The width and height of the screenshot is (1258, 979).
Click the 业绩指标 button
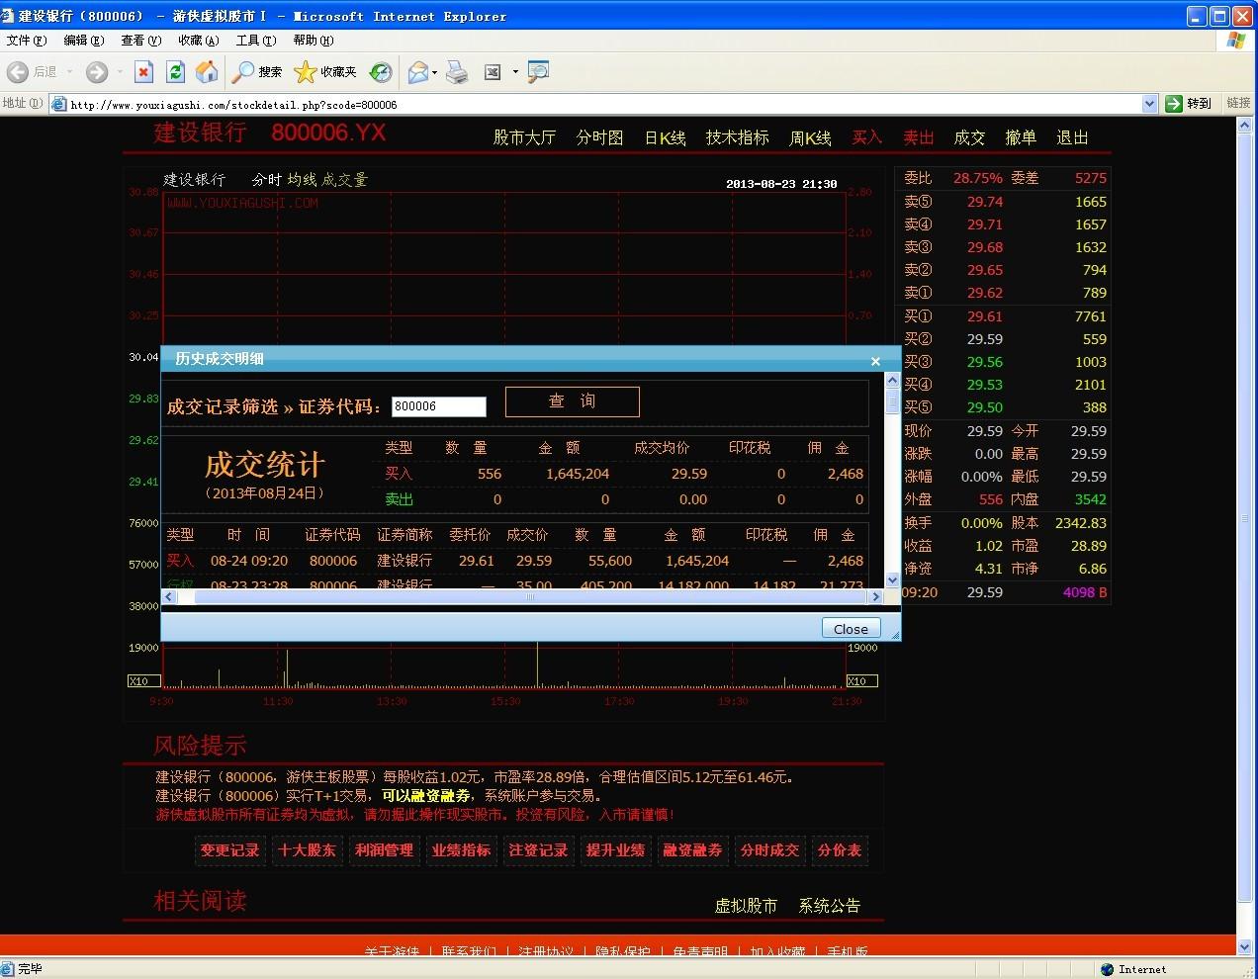(x=461, y=850)
